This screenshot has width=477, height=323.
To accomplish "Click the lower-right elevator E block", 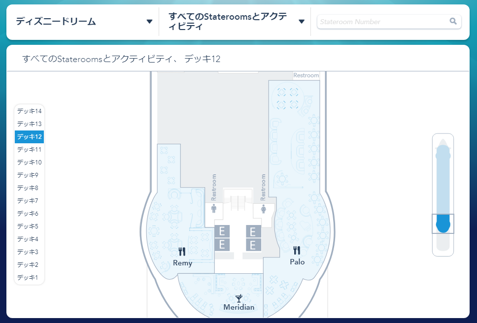I will coord(253,245).
